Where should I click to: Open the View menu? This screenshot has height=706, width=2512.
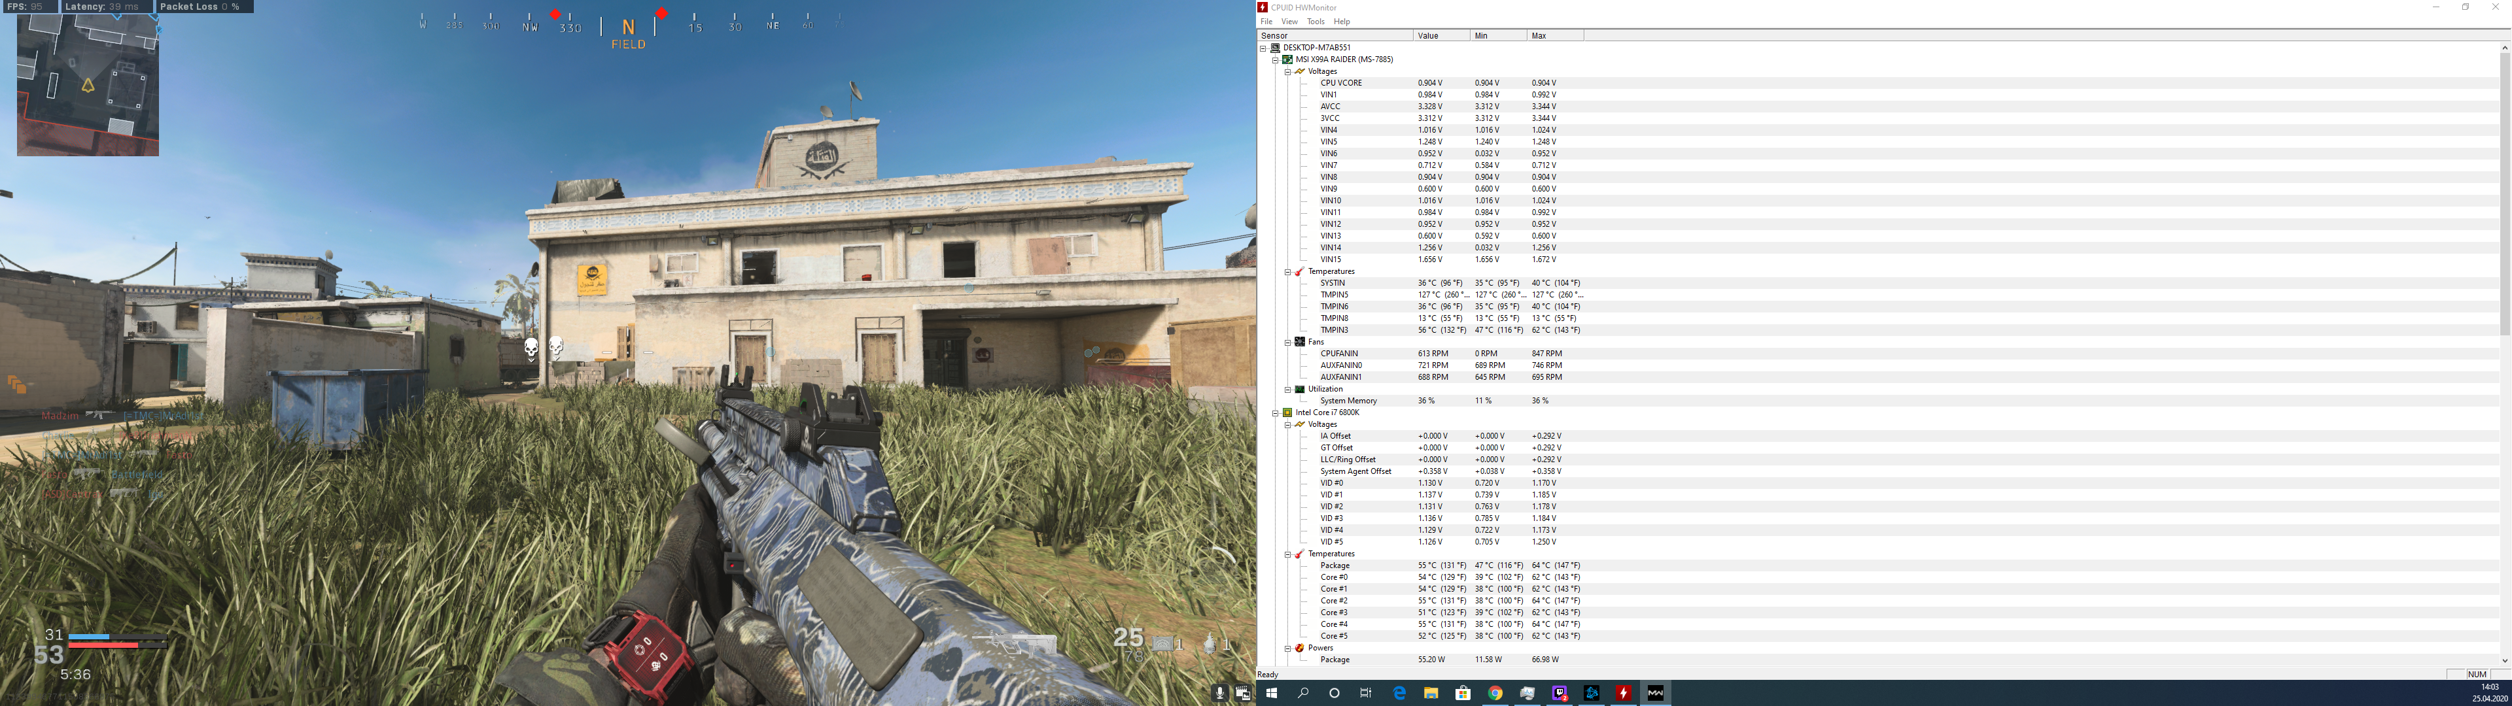coord(1289,22)
